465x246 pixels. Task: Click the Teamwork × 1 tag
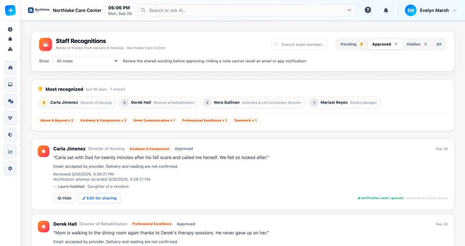[245, 120]
